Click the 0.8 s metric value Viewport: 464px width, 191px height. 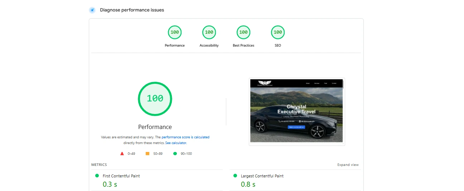pyautogui.click(x=248, y=185)
